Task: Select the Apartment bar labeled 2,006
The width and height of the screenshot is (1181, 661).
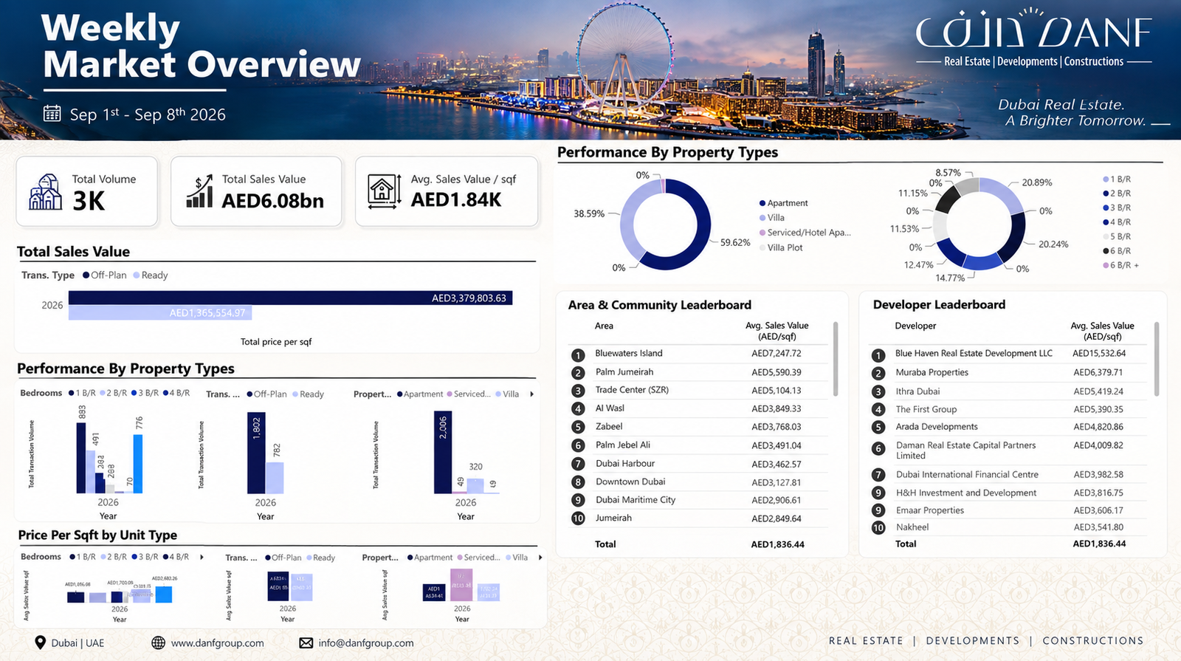Action: (443, 452)
